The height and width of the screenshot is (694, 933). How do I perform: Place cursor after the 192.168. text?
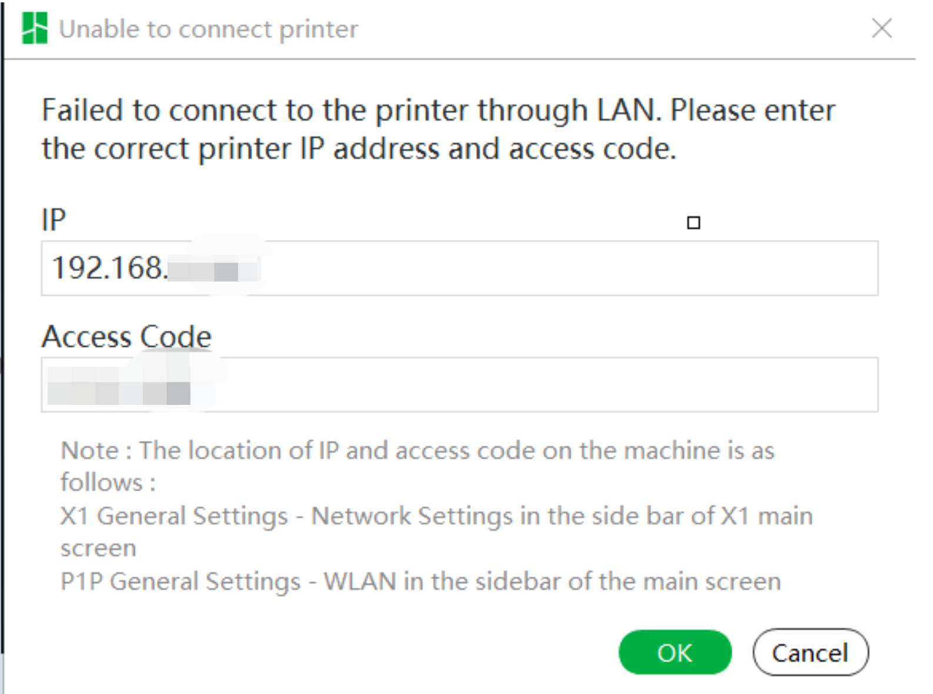click(168, 269)
